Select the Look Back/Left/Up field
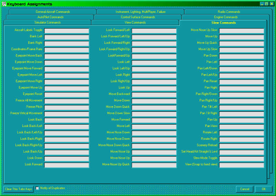This screenshot has width=276, height=196. 67,133
